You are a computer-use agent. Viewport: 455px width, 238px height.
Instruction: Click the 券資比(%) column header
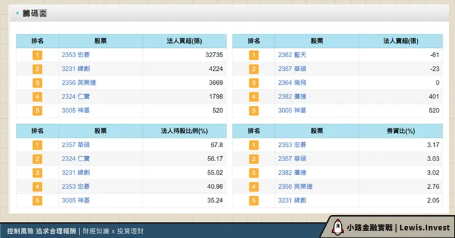click(400, 131)
